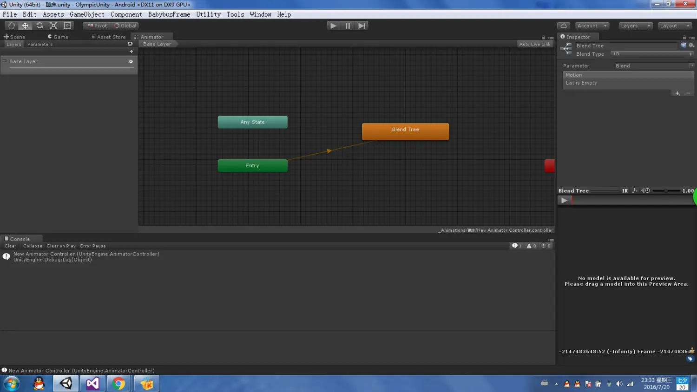
Task: Select the Move tool in toolbar
Action: 25,26
